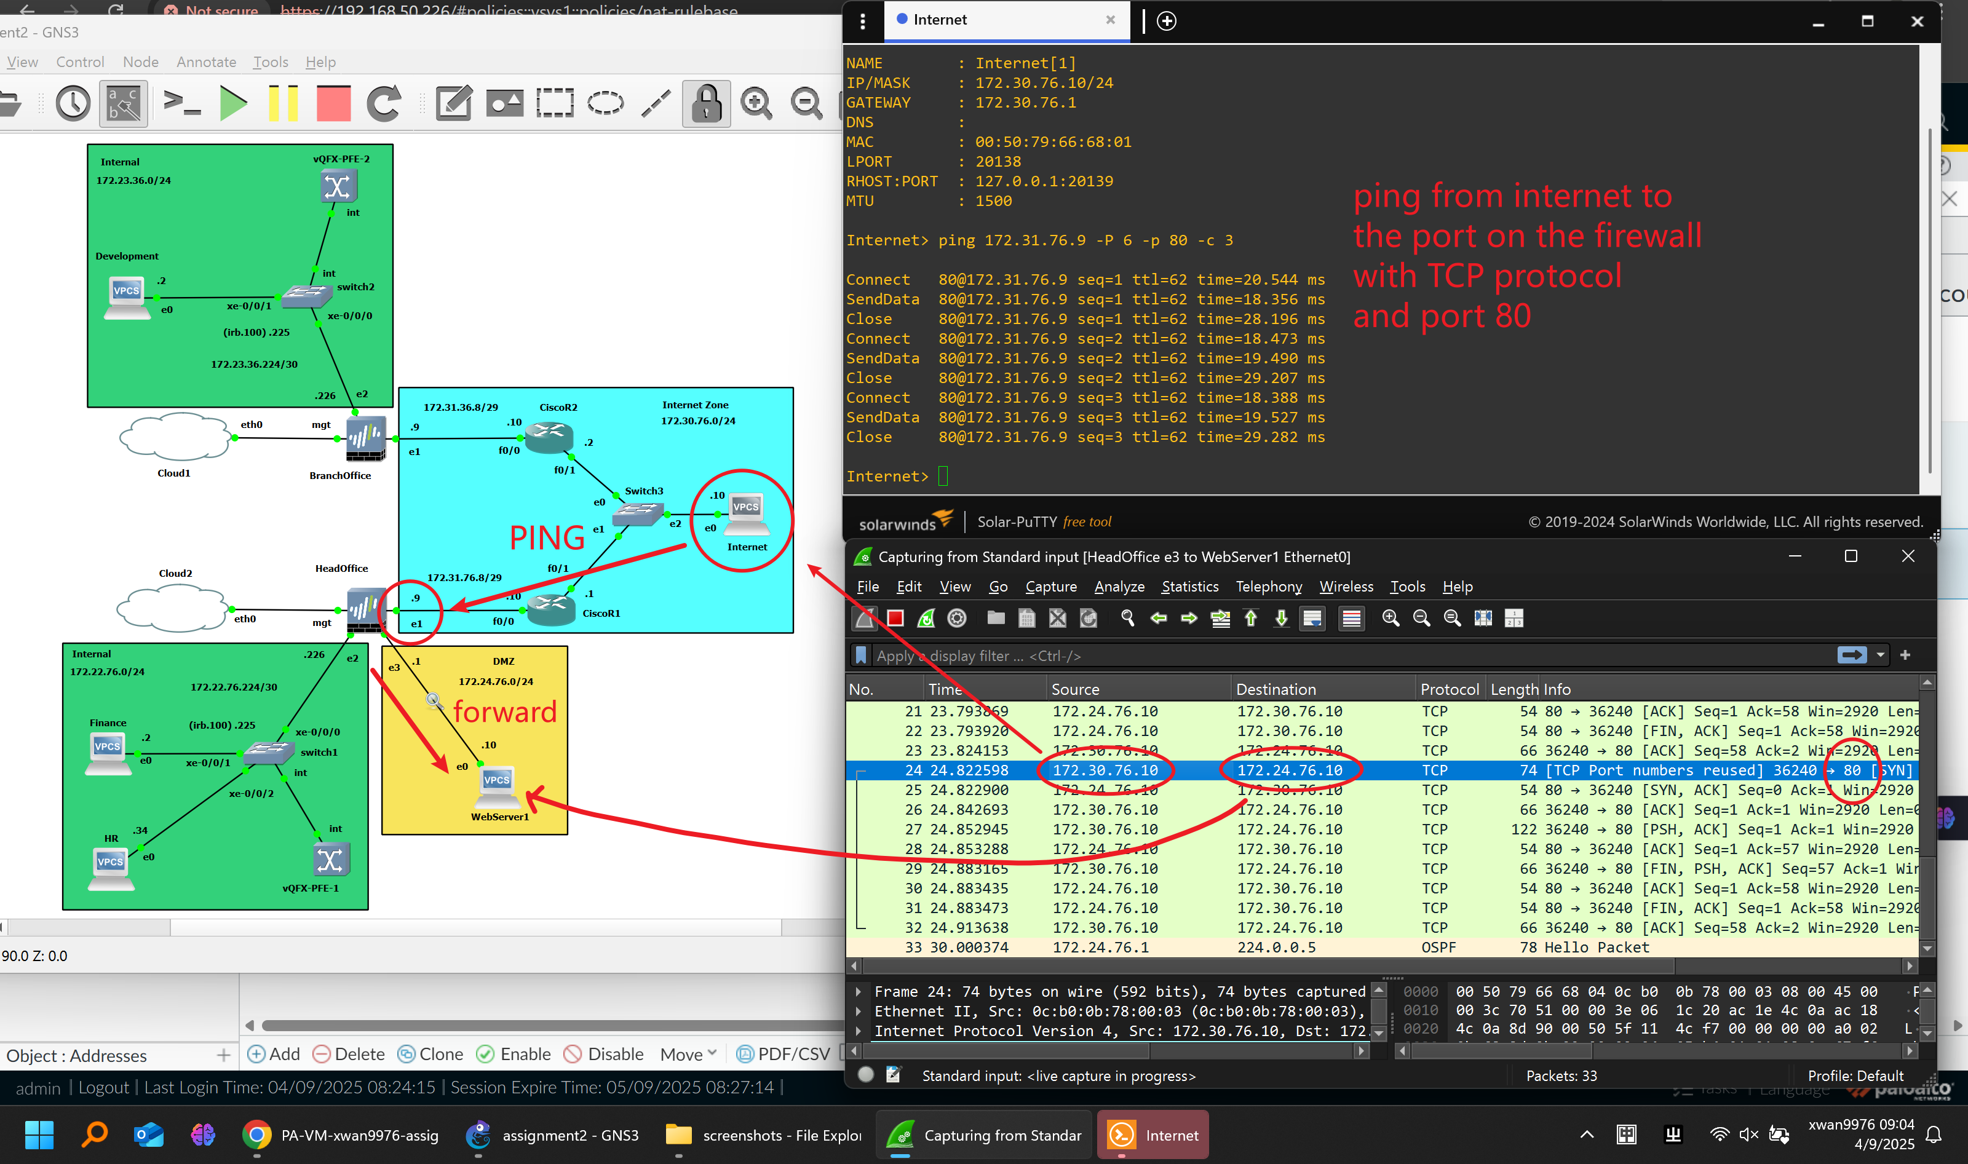Click the find packet magnifier icon

[x=1128, y=618]
